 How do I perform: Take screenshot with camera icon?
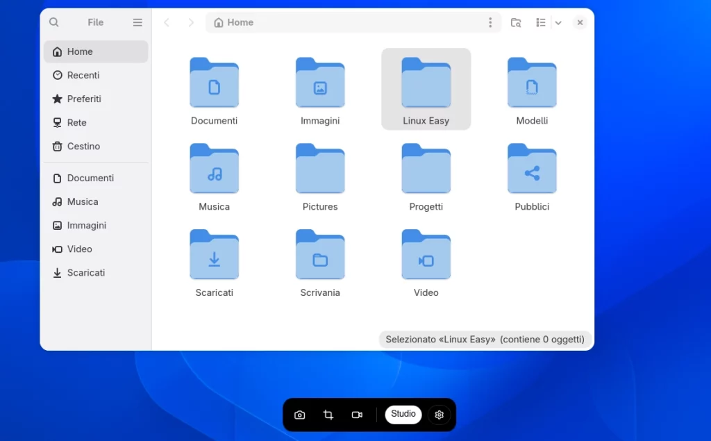[x=300, y=415]
